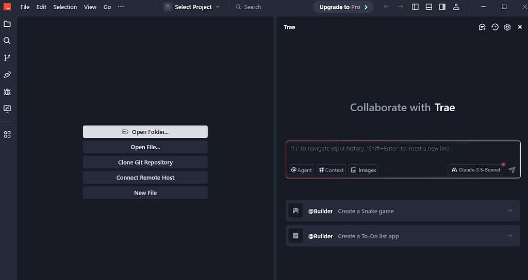
Task: Toggle the primary left sidebar layout
Action: [416, 7]
